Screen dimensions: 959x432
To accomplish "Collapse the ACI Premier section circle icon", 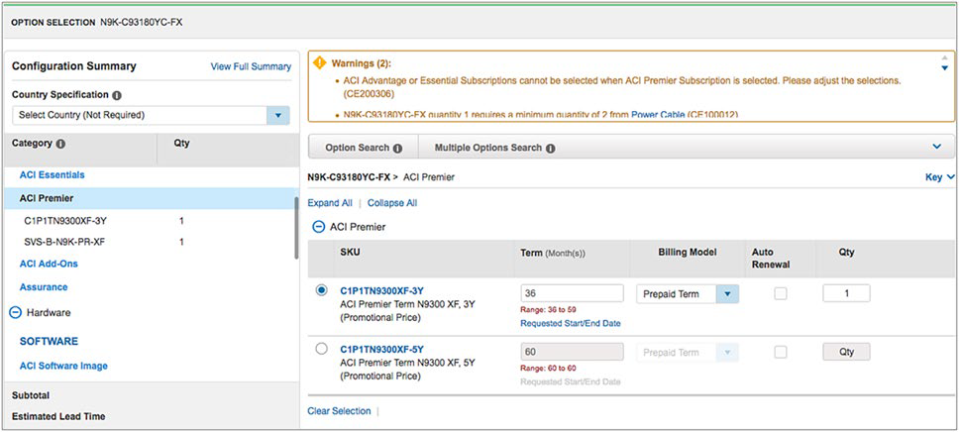I will coord(319,227).
